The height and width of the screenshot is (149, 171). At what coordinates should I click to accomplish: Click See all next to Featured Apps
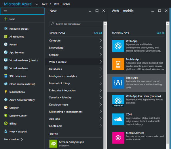[x=160, y=33]
